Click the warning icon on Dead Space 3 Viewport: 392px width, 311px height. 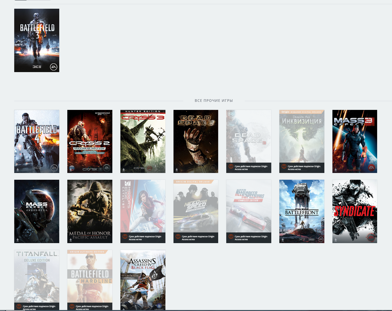231,166
